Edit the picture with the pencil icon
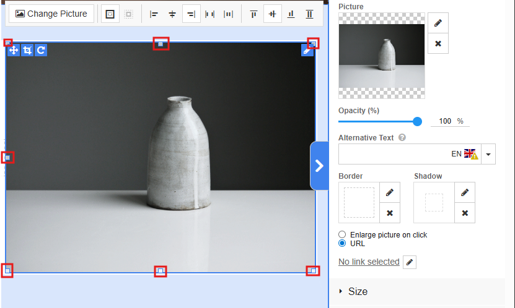Screen dimensions: 515x308 pyautogui.click(x=438, y=23)
